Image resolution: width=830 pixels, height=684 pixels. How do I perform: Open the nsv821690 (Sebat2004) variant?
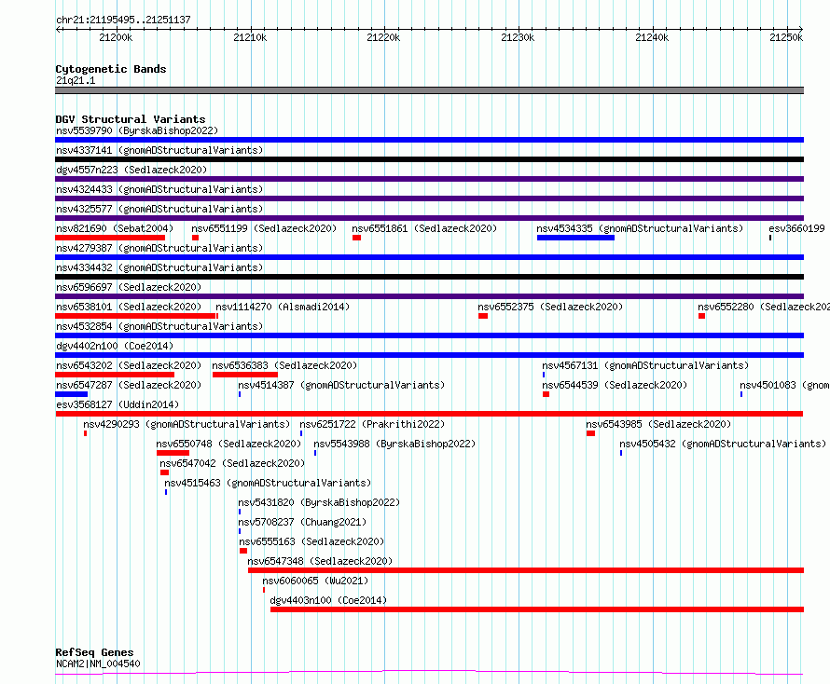115,228
